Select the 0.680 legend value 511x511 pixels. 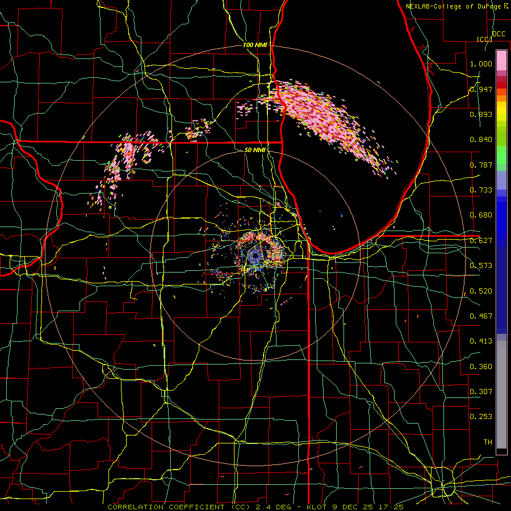[481, 215]
